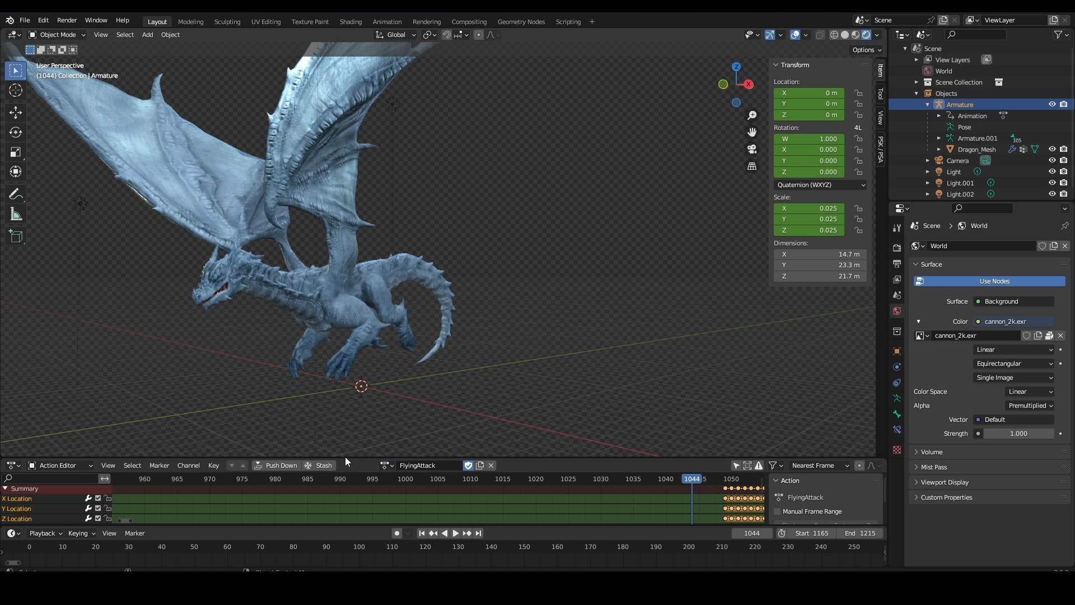Switch to wireframe viewport shading
This screenshot has height=605, width=1075.
[834, 35]
